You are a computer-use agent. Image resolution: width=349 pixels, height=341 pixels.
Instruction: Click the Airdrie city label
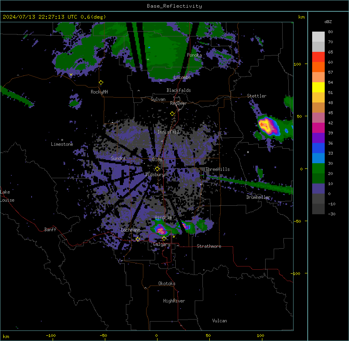click(x=163, y=217)
